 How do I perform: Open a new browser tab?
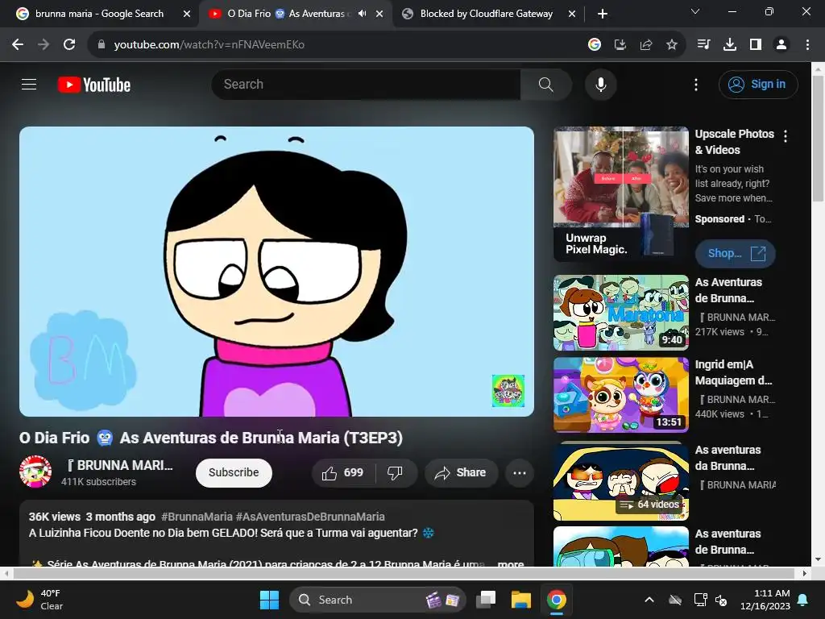click(603, 15)
